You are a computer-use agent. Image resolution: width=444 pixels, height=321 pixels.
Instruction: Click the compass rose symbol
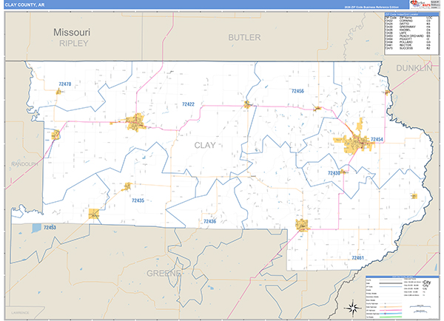(352, 308)
